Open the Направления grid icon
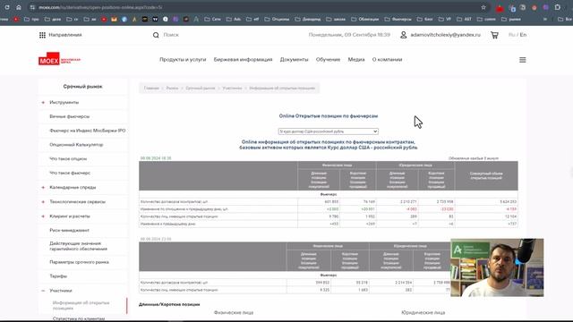Image resolution: width=573 pixels, height=322 pixels. click(x=42, y=35)
